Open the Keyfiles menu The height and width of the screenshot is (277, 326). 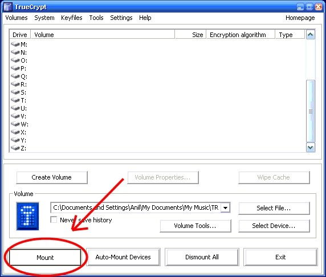tap(71, 18)
